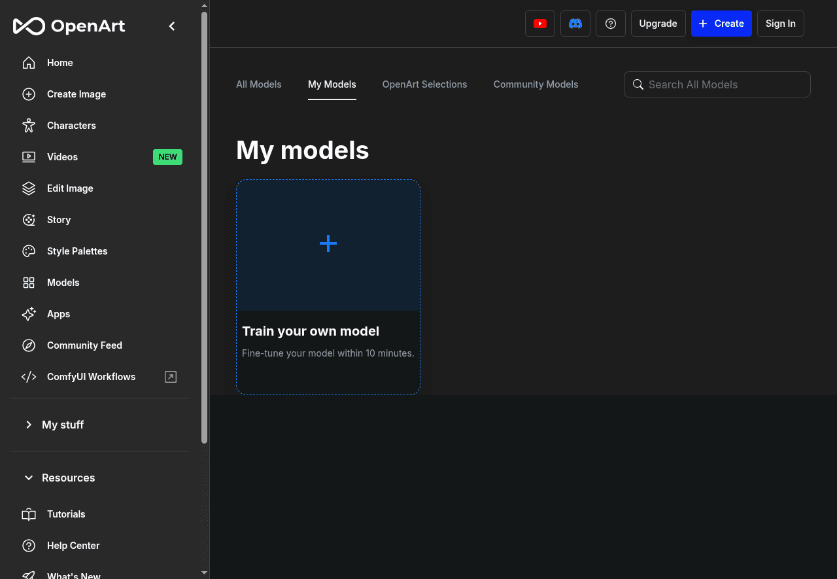The height and width of the screenshot is (579, 837).
Task: Open Characters from the sidebar
Action: [71, 126]
